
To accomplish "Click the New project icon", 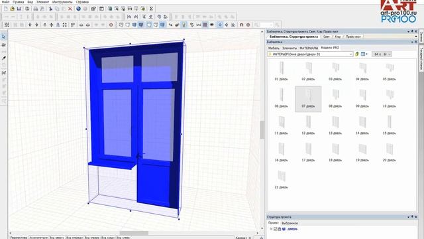I will pos(6,9).
